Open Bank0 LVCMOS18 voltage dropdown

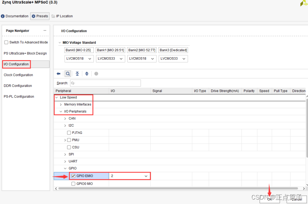79,59
